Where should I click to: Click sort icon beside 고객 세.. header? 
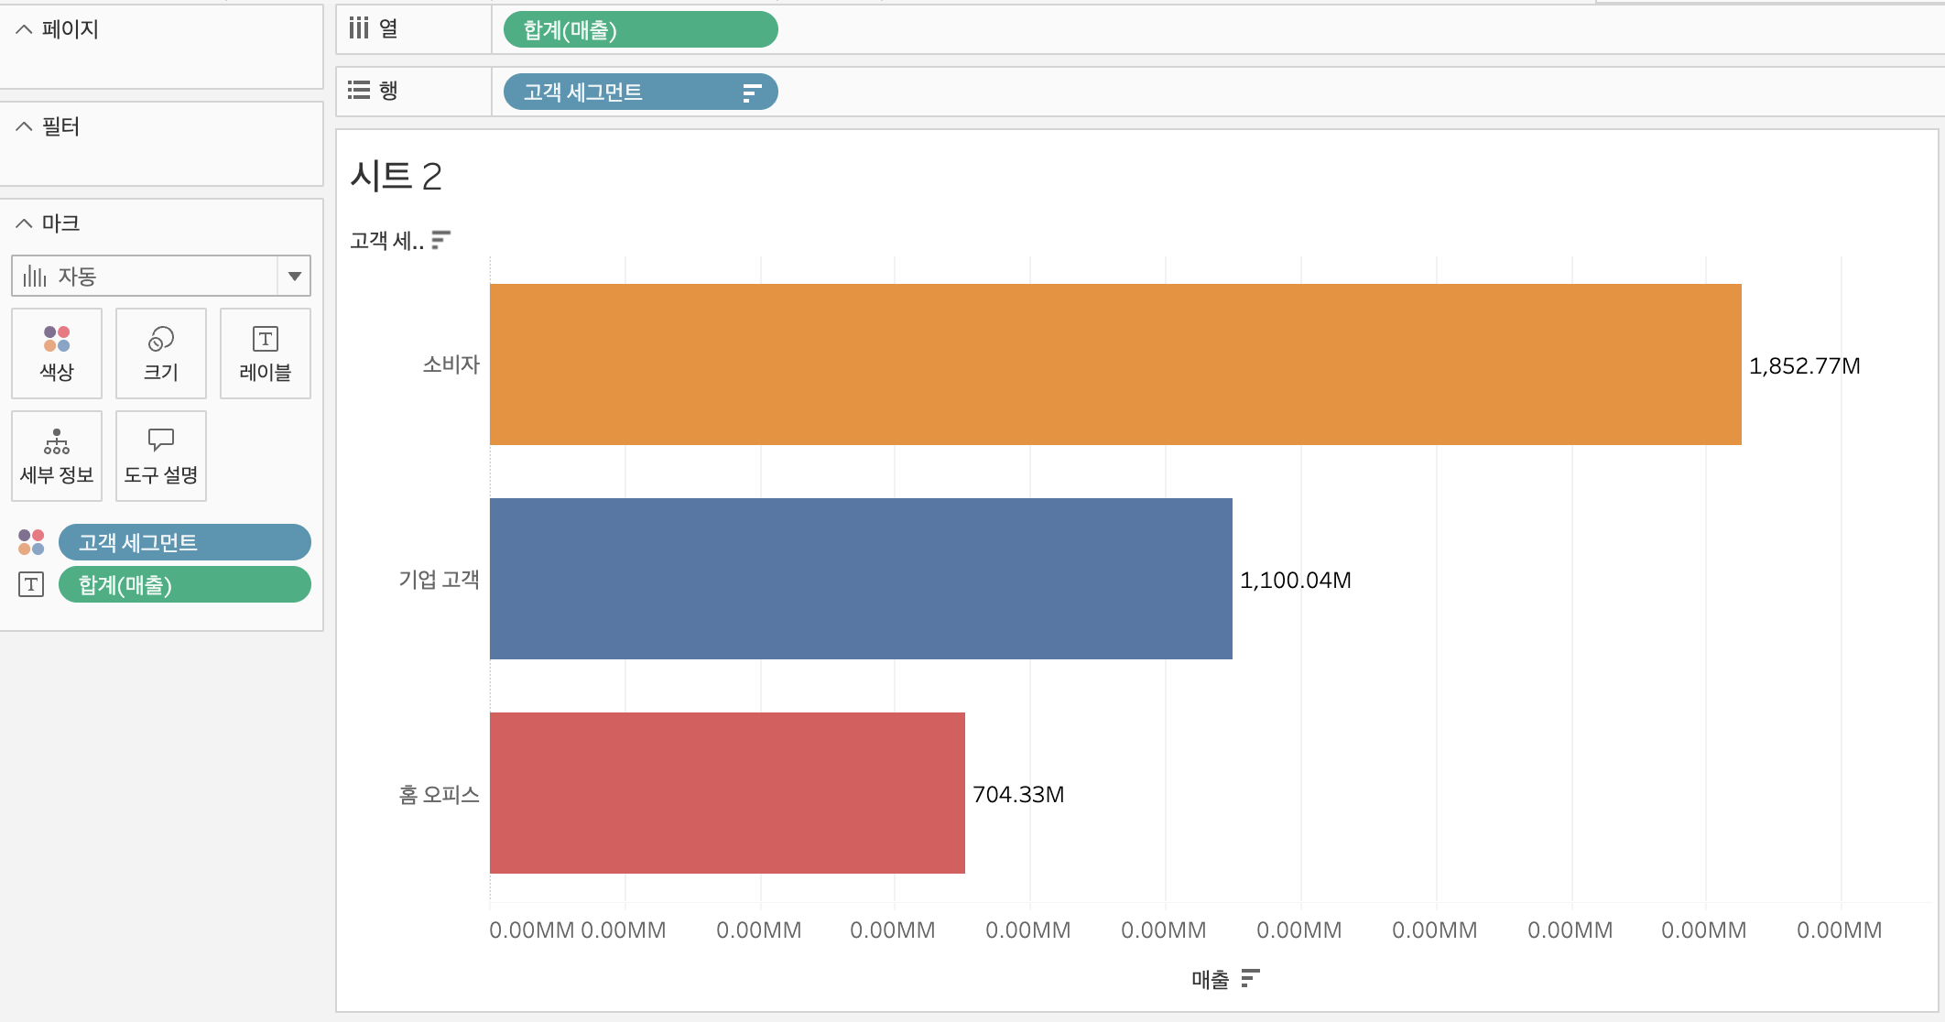point(440,240)
